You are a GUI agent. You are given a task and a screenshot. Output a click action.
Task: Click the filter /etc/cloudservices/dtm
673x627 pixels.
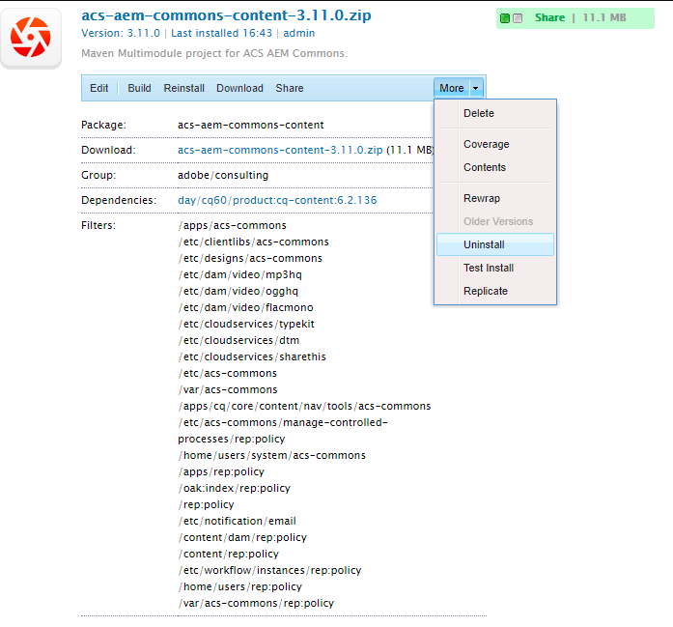[x=238, y=340]
